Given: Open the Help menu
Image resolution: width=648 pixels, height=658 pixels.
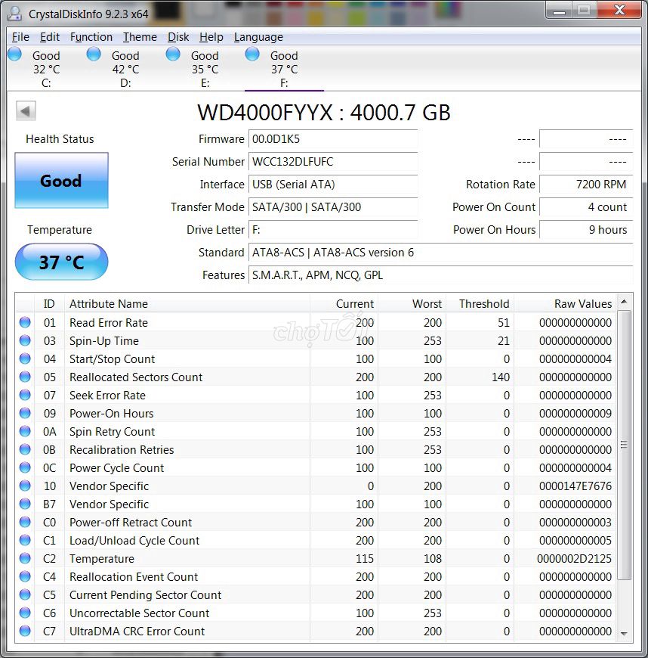Looking at the screenshot, I should (x=211, y=37).
